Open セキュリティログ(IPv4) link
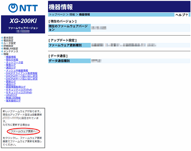Screen dimensions: 191x151 coord(19,90)
